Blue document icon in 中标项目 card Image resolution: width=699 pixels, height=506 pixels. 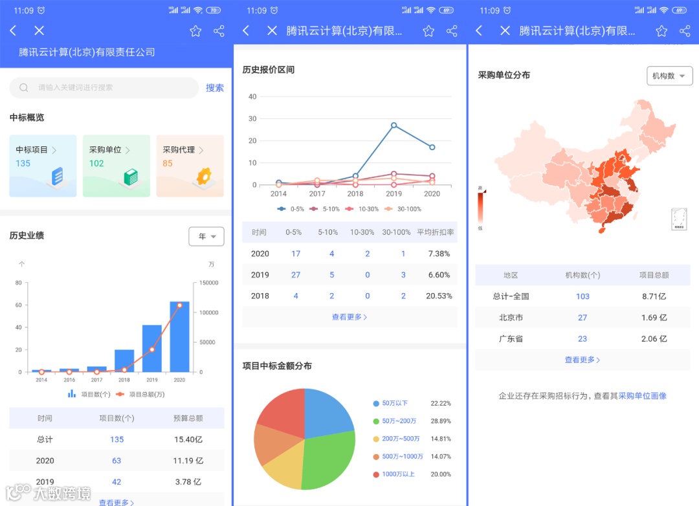click(57, 177)
